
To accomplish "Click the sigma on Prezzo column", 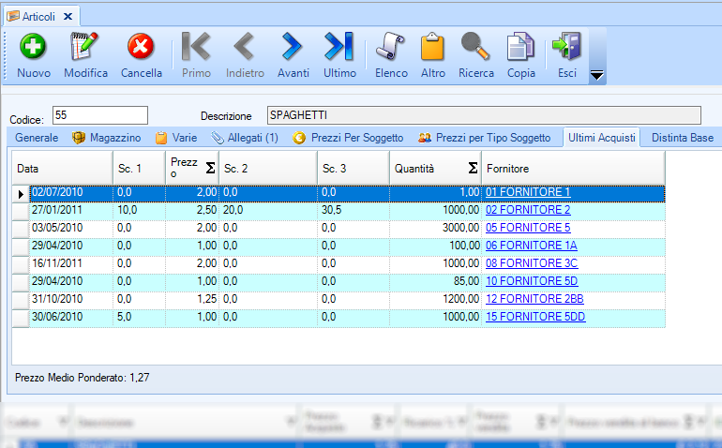I will click(210, 168).
